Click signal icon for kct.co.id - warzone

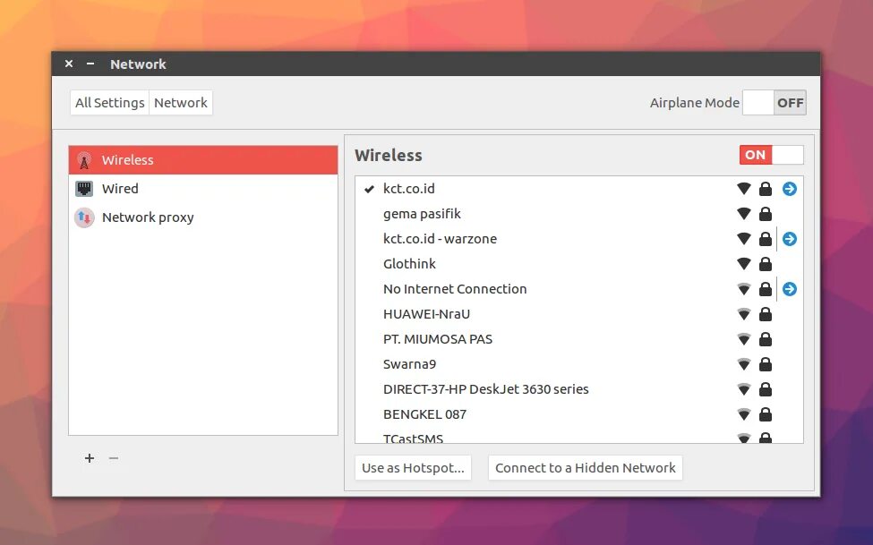[x=744, y=239]
